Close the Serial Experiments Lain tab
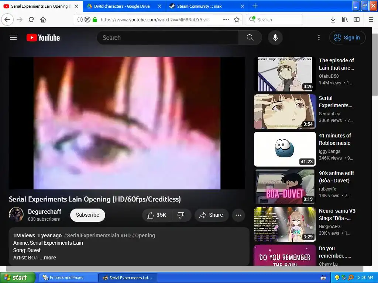Screen dimensions: 378x283 coord(76,6)
